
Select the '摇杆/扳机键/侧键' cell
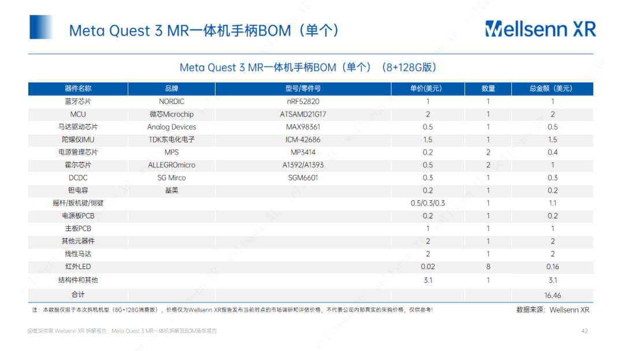78,203
